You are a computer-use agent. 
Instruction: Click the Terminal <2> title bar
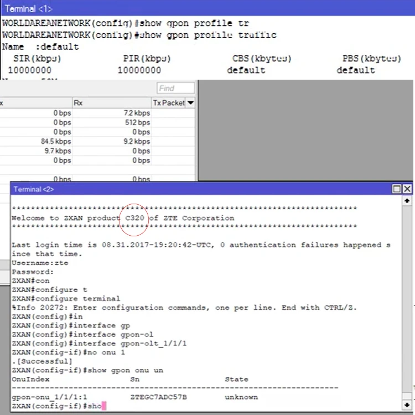point(201,189)
